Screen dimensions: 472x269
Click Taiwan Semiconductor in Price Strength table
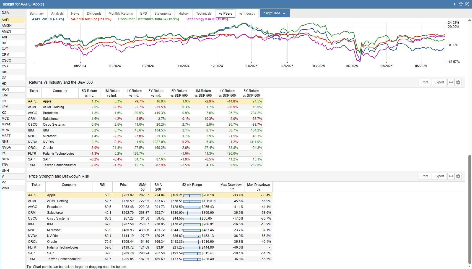click(64, 259)
